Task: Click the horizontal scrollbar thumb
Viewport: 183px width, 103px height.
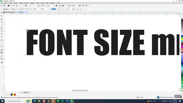Action: 79,90
